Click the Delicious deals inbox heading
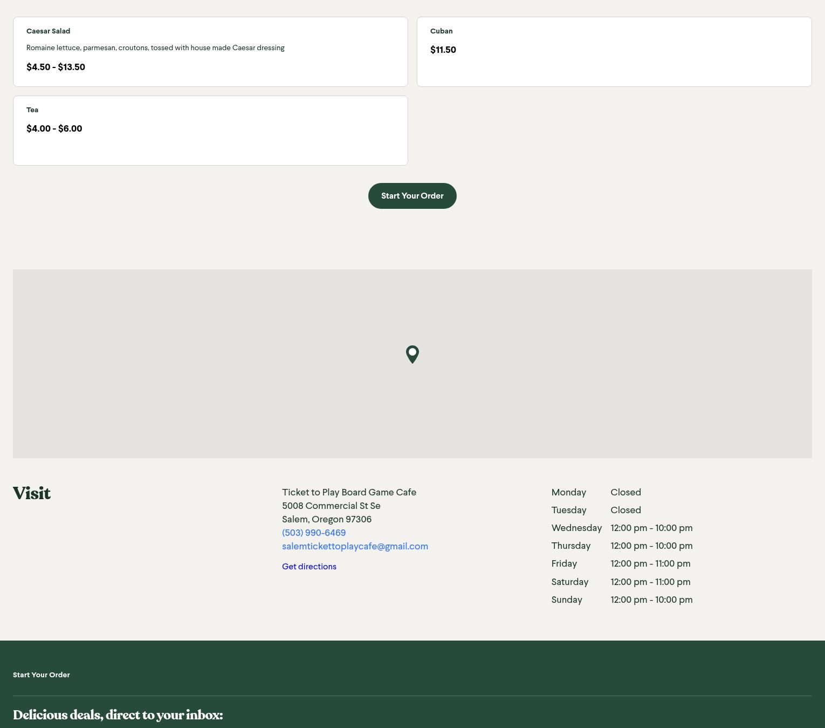825x728 pixels. click(118, 715)
